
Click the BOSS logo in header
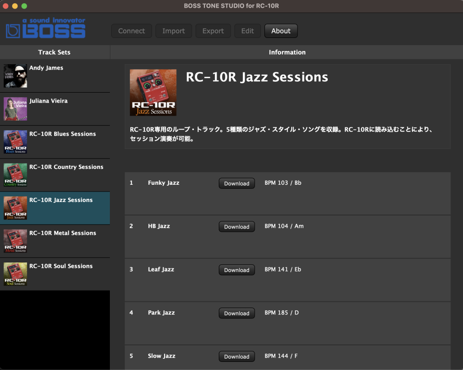coord(46,28)
